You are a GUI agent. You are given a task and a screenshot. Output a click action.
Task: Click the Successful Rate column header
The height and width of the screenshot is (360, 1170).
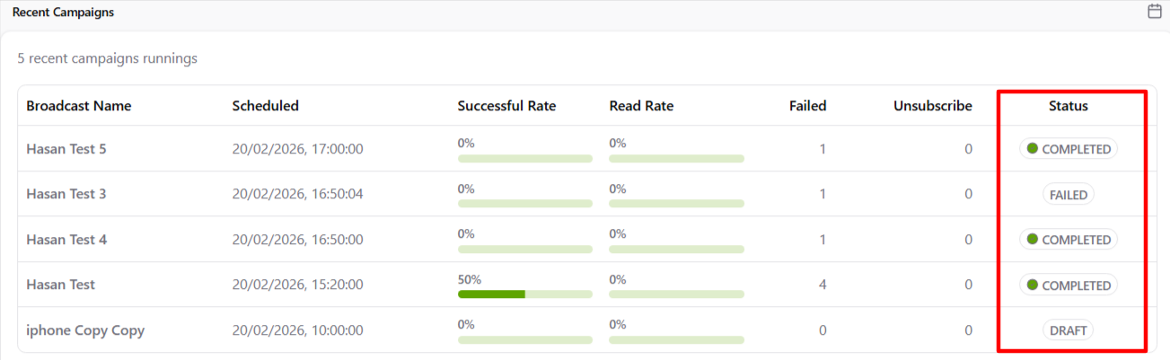point(506,106)
